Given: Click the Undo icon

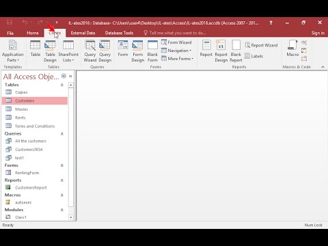Looking at the screenshot, I should (x=25, y=23).
